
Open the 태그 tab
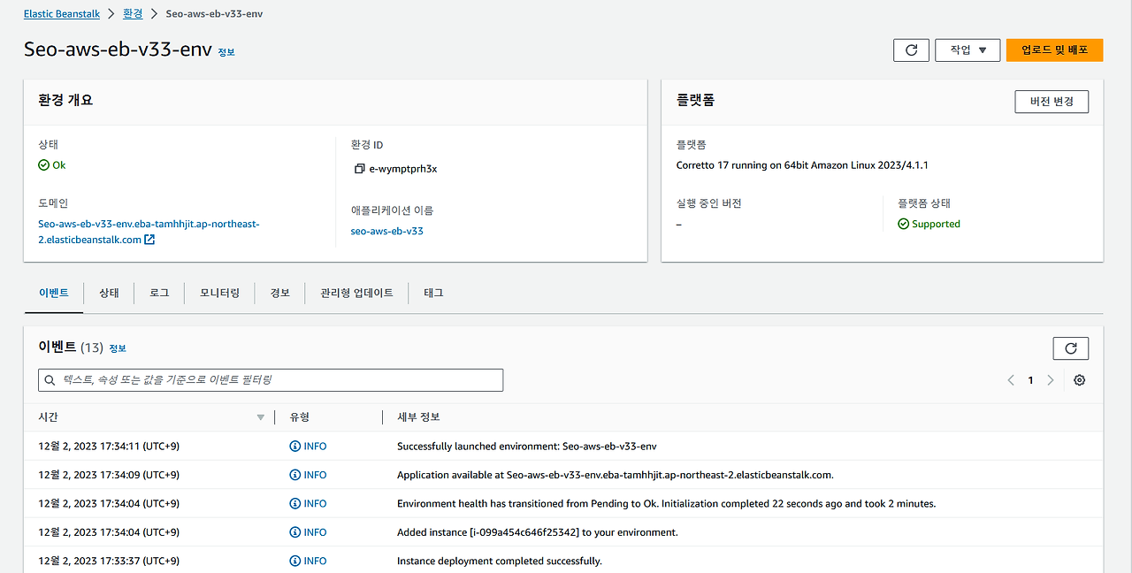433,293
